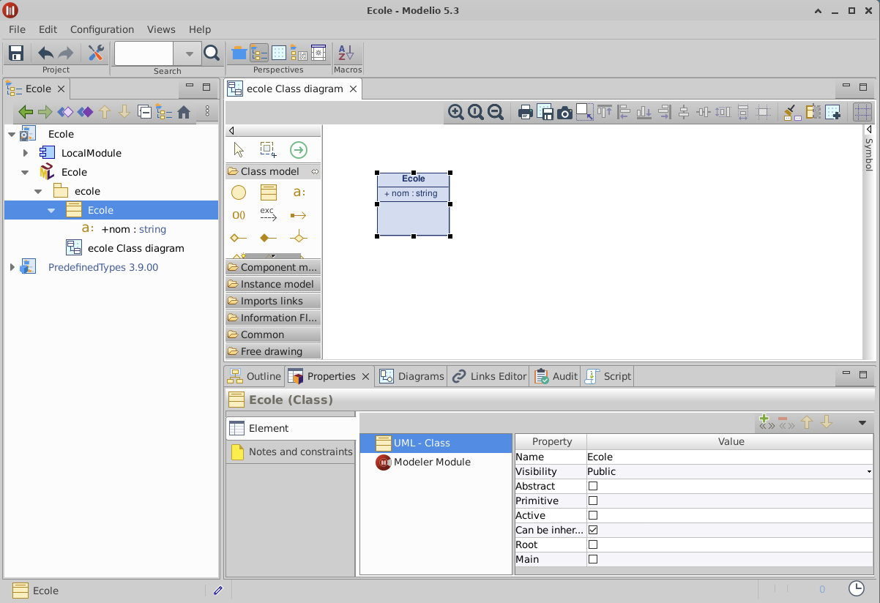Select the Aggregation hollow diamond tool
Image resolution: width=880 pixels, height=603 pixels.
click(239, 238)
